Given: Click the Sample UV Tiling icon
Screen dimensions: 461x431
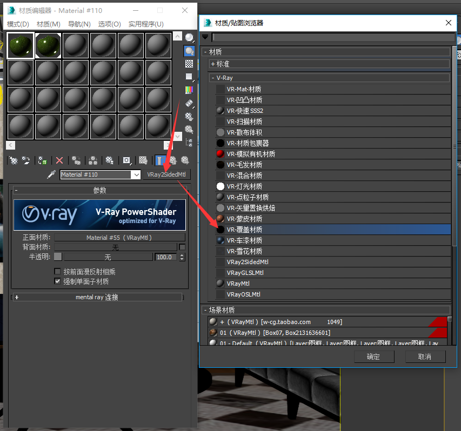Looking at the screenshot, I should click(x=189, y=77).
